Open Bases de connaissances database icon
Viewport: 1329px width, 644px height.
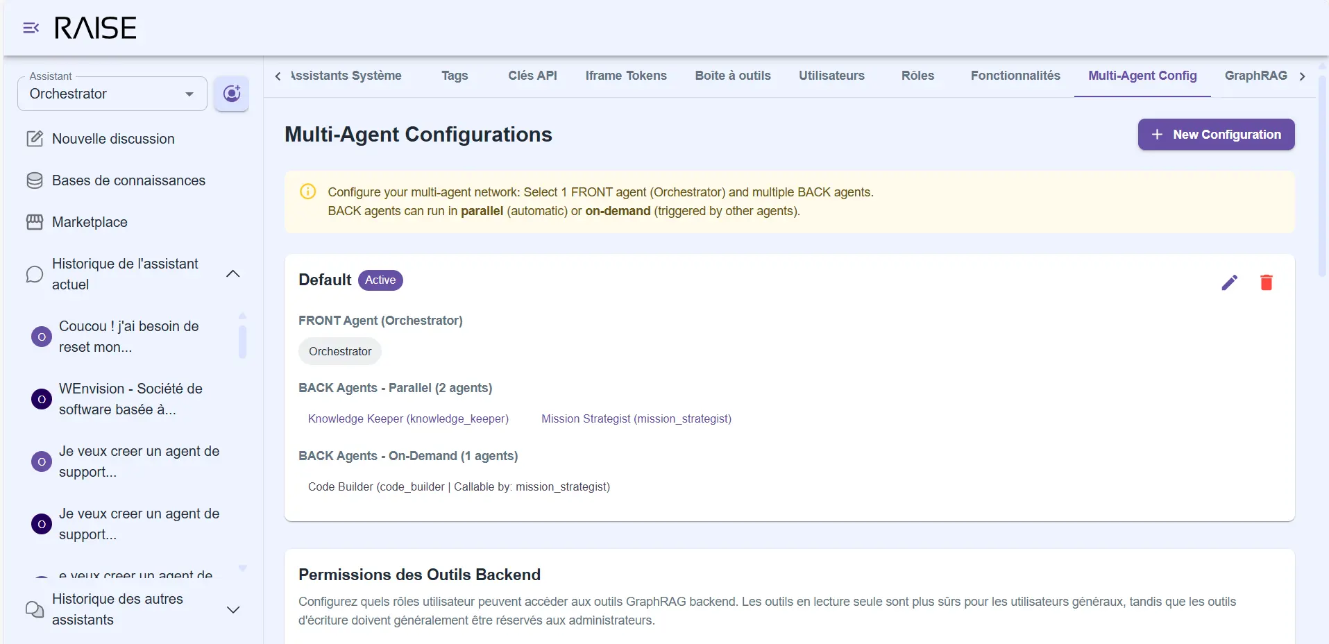[35, 180]
